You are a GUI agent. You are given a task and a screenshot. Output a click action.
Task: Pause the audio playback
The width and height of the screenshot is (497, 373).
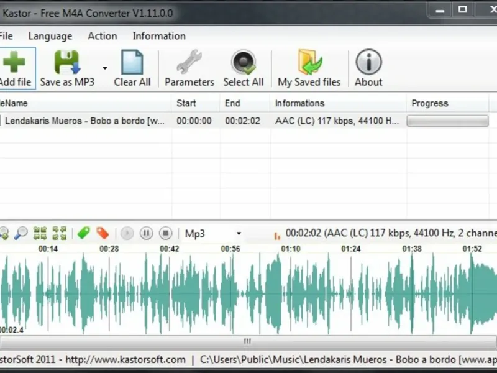146,234
